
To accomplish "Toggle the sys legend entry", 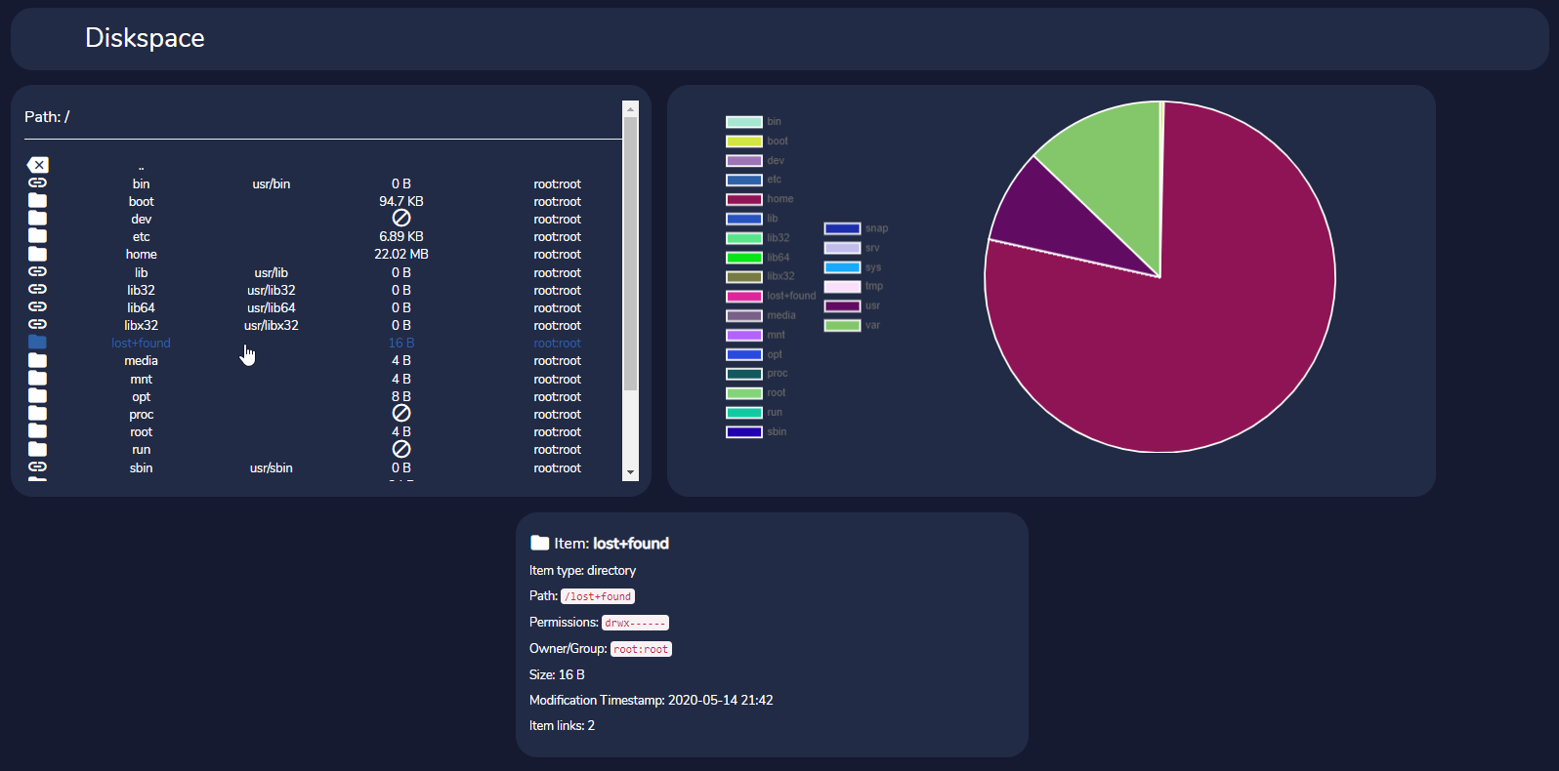I will tap(852, 267).
